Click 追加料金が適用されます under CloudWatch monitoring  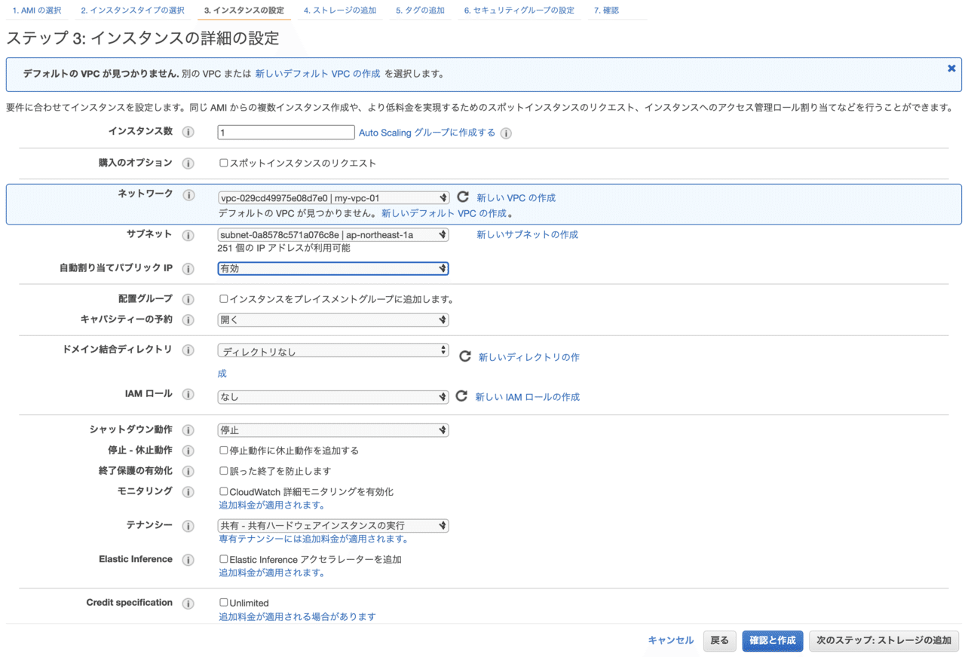(x=272, y=505)
